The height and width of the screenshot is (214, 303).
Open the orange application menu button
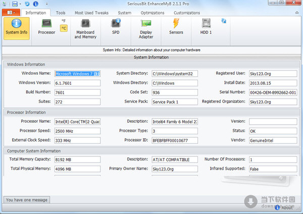[11, 13]
